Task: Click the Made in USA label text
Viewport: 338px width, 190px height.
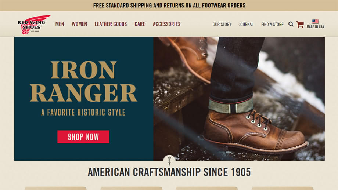Action: click(x=315, y=27)
